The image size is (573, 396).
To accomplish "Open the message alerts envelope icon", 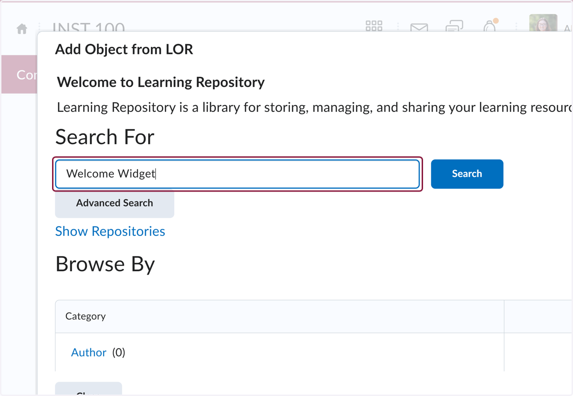I will (x=419, y=28).
